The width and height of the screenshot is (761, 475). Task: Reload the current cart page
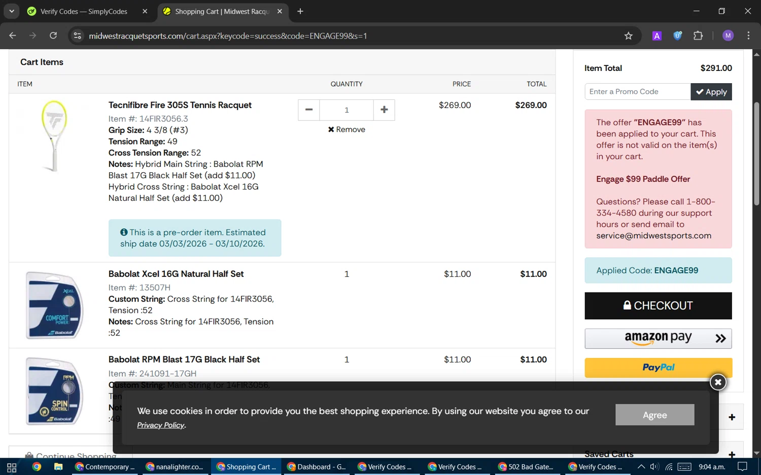click(x=53, y=35)
